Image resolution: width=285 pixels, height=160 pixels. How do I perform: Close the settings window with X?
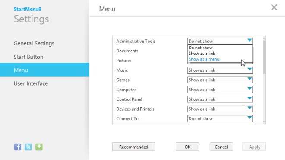pyautogui.click(x=274, y=7)
